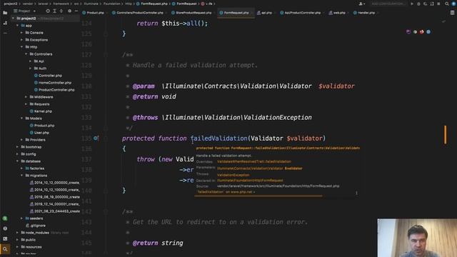457x257 pixels.
Task: Click the Run play icon
Action: (x=412, y=4)
